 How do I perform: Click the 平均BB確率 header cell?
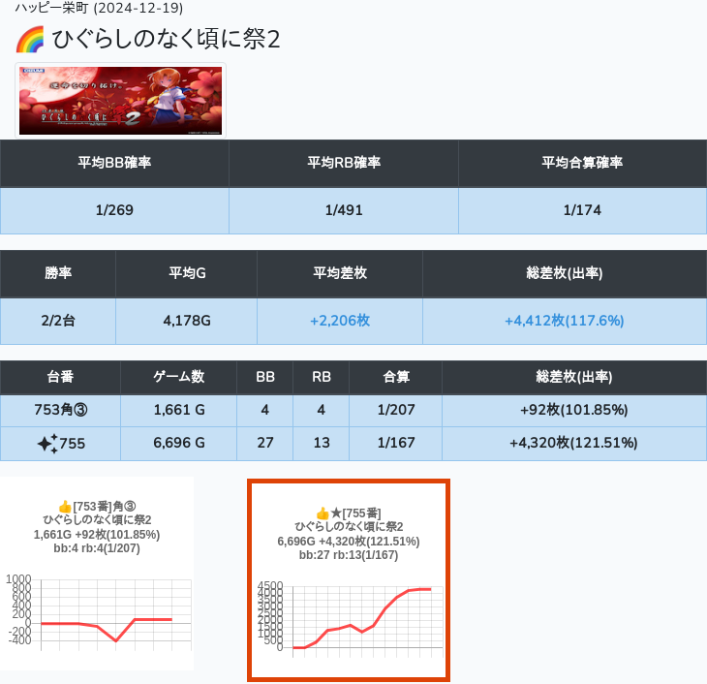click(x=114, y=163)
